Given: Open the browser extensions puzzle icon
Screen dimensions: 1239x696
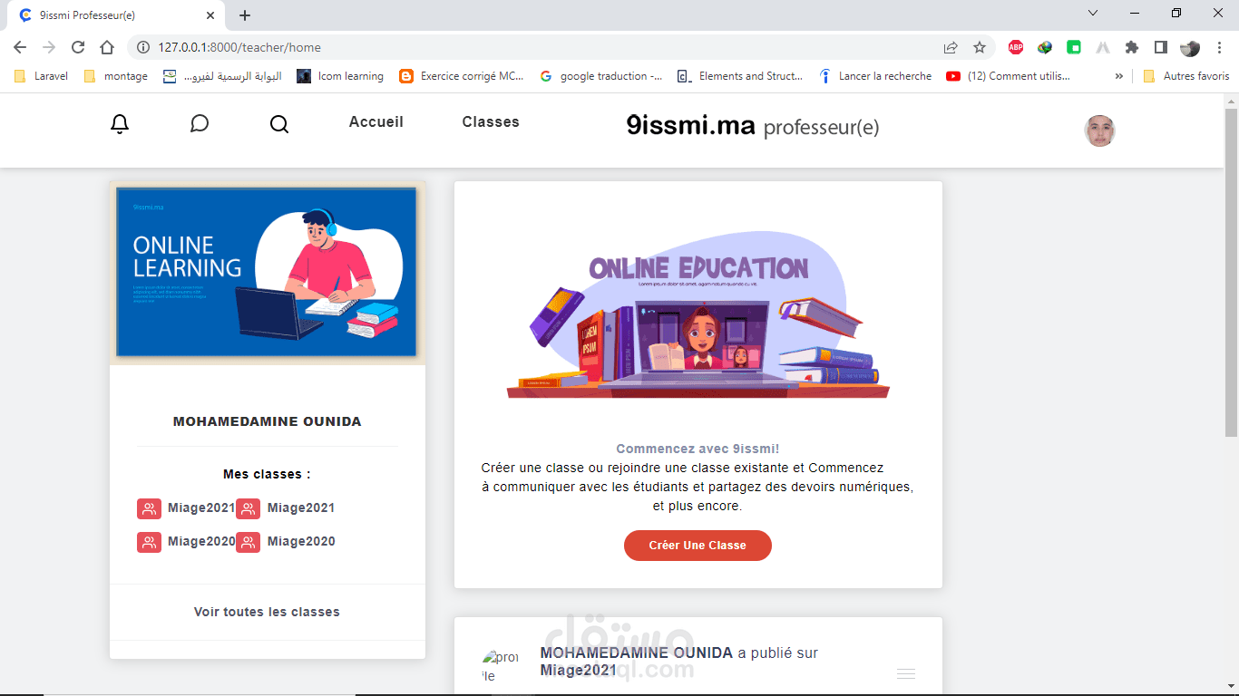Looking at the screenshot, I should coord(1132,47).
